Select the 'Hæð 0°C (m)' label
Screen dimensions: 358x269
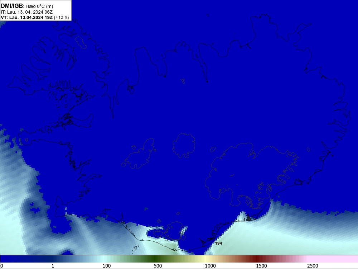pos(39,6)
